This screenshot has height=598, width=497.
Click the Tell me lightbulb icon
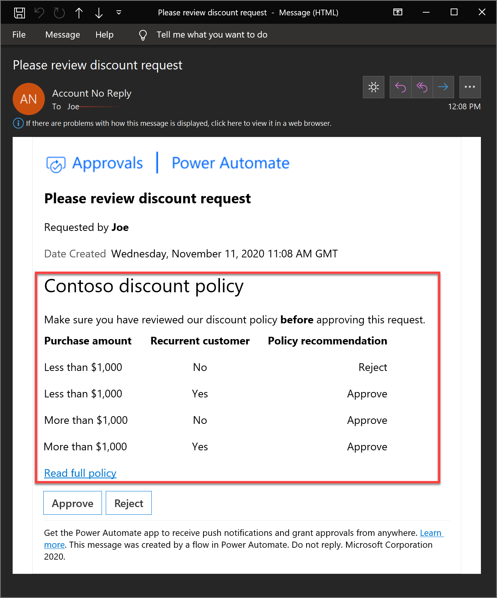pyautogui.click(x=143, y=35)
